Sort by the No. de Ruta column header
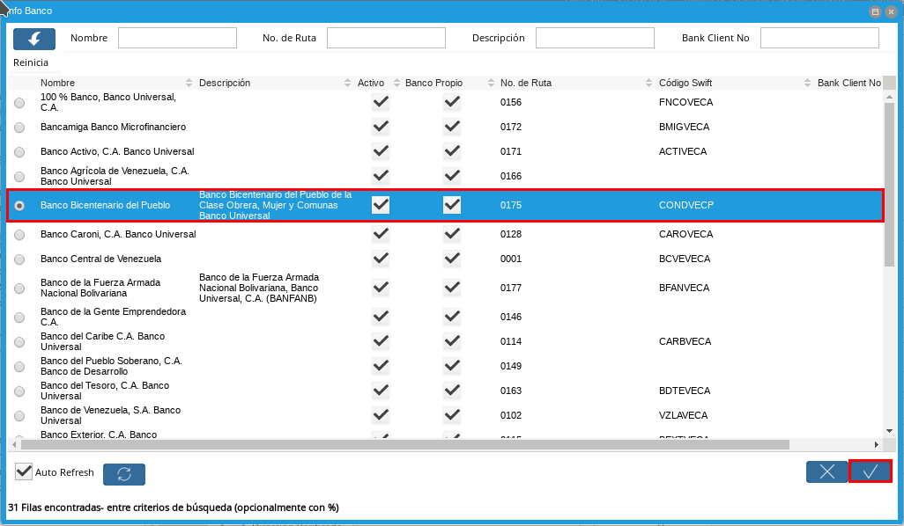904x526 pixels. click(x=526, y=83)
